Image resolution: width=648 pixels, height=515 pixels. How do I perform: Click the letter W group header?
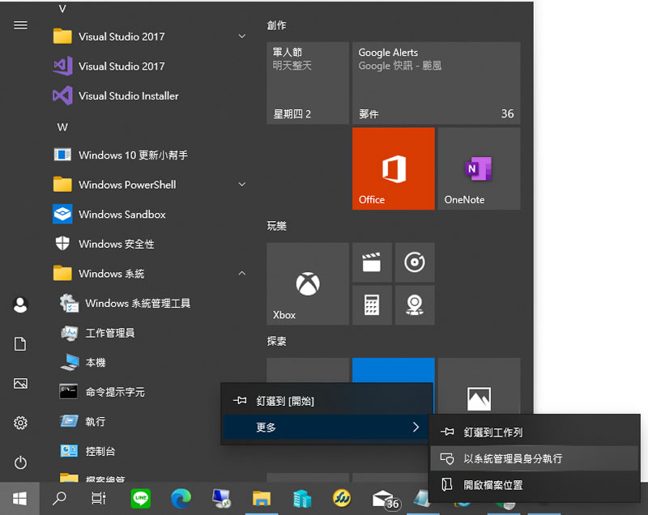(x=62, y=127)
